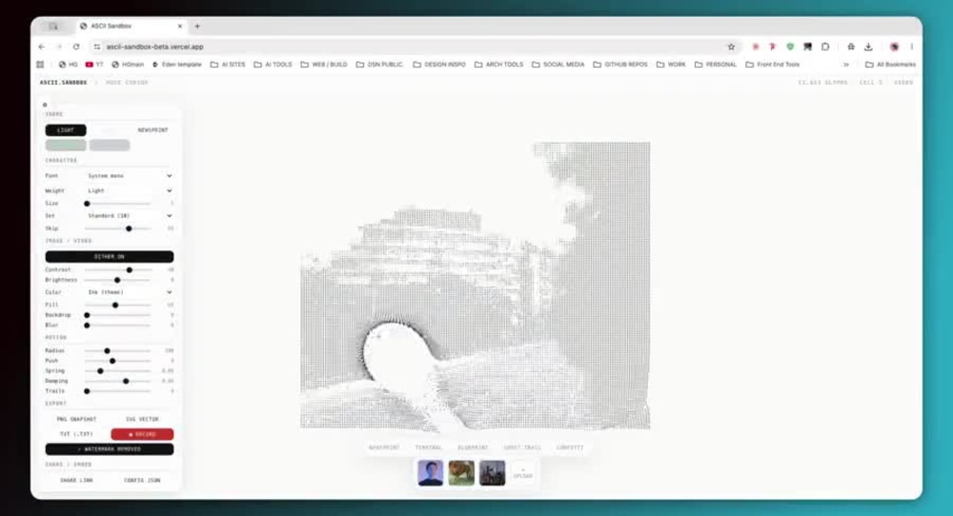Open the apps grid in bookmarks bar
The width and height of the screenshot is (953, 516).
click(x=40, y=65)
